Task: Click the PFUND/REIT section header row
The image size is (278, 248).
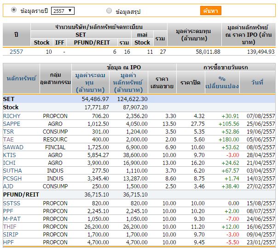Action: click(139, 195)
